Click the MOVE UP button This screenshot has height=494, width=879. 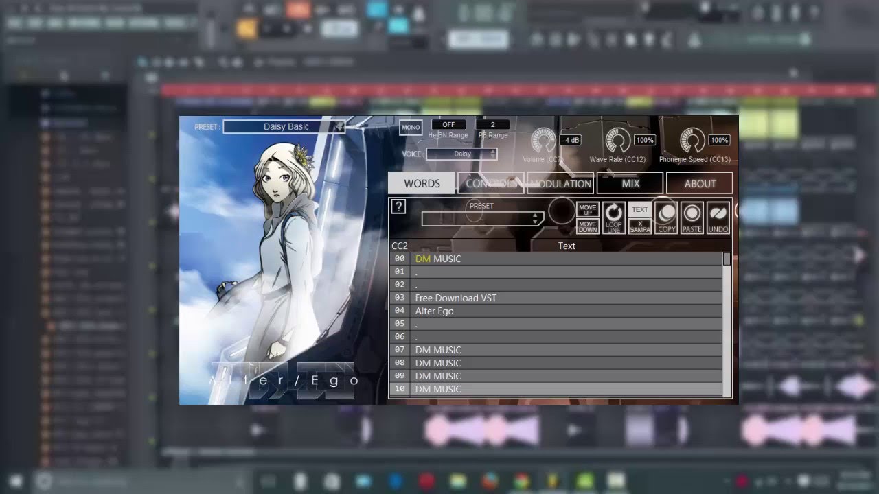click(588, 209)
